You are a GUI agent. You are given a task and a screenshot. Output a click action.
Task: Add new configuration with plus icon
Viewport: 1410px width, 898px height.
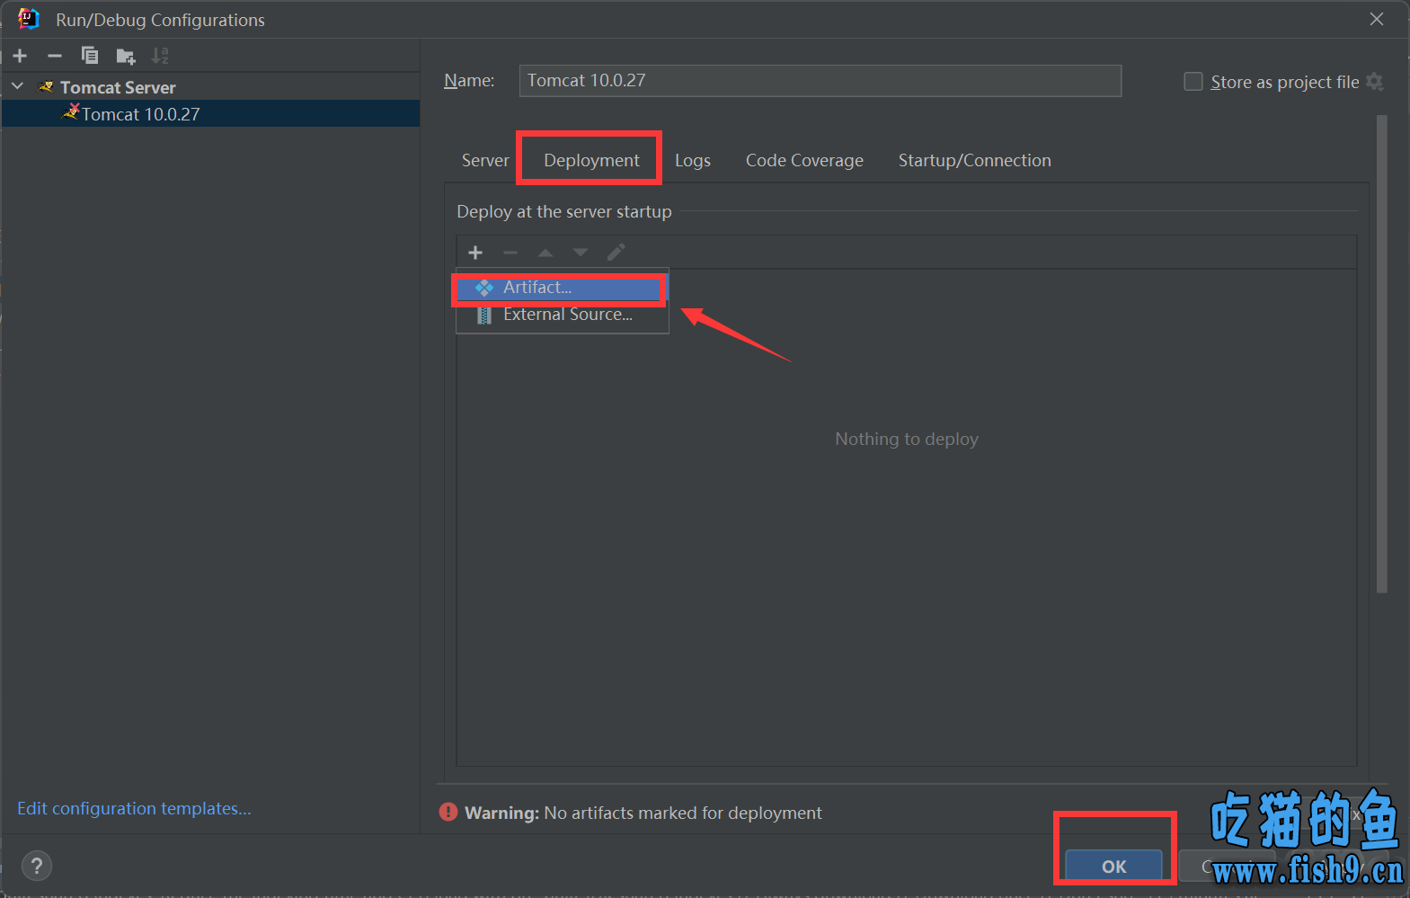pyautogui.click(x=20, y=56)
